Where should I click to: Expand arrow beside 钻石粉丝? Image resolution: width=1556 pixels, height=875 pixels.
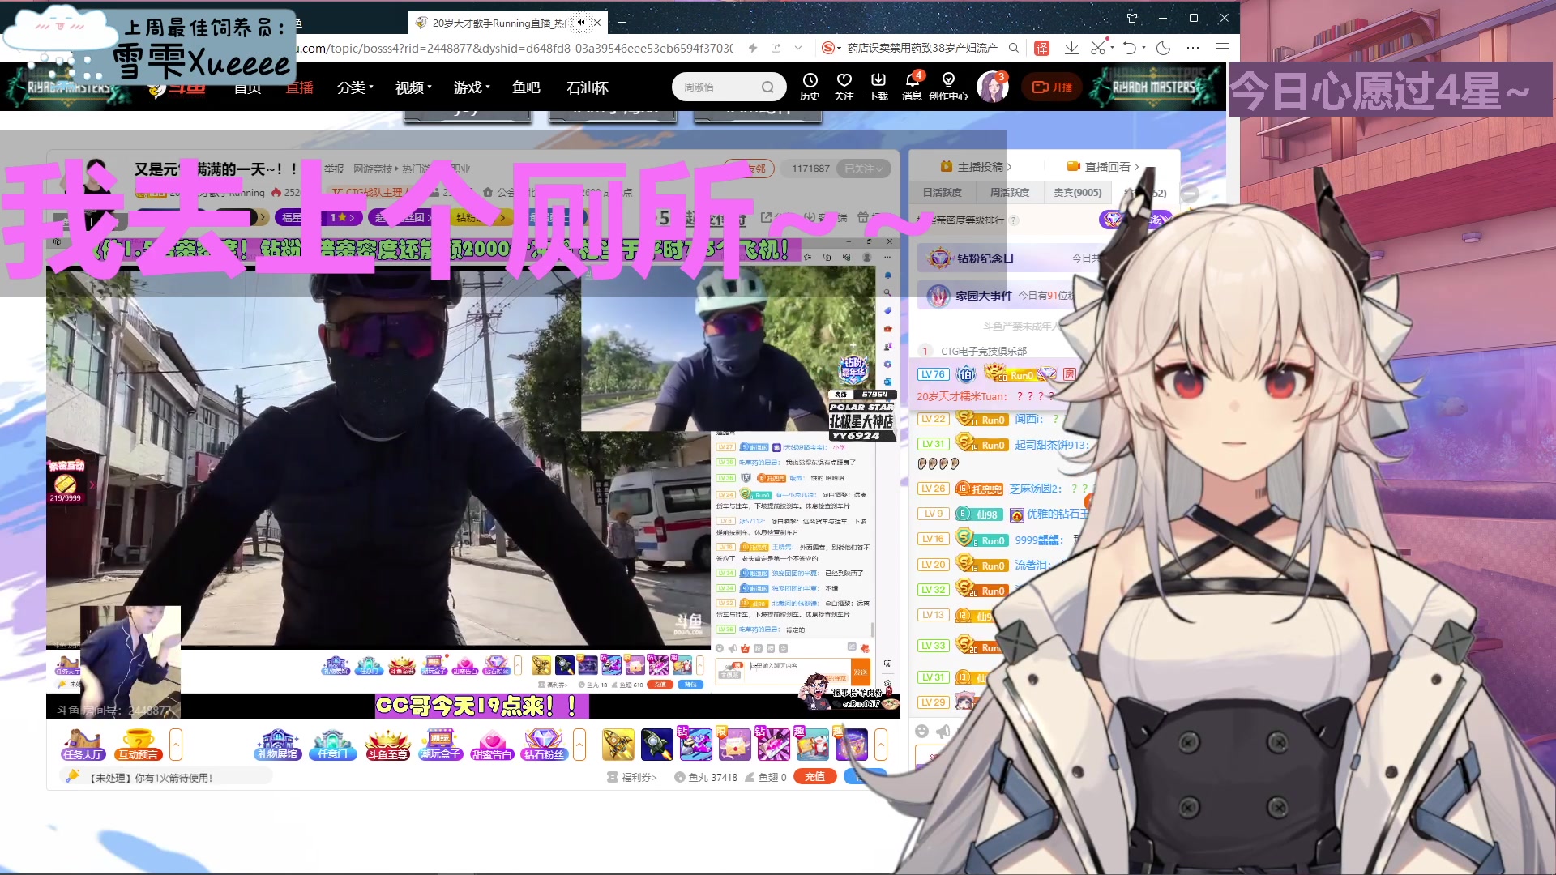(579, 745)
